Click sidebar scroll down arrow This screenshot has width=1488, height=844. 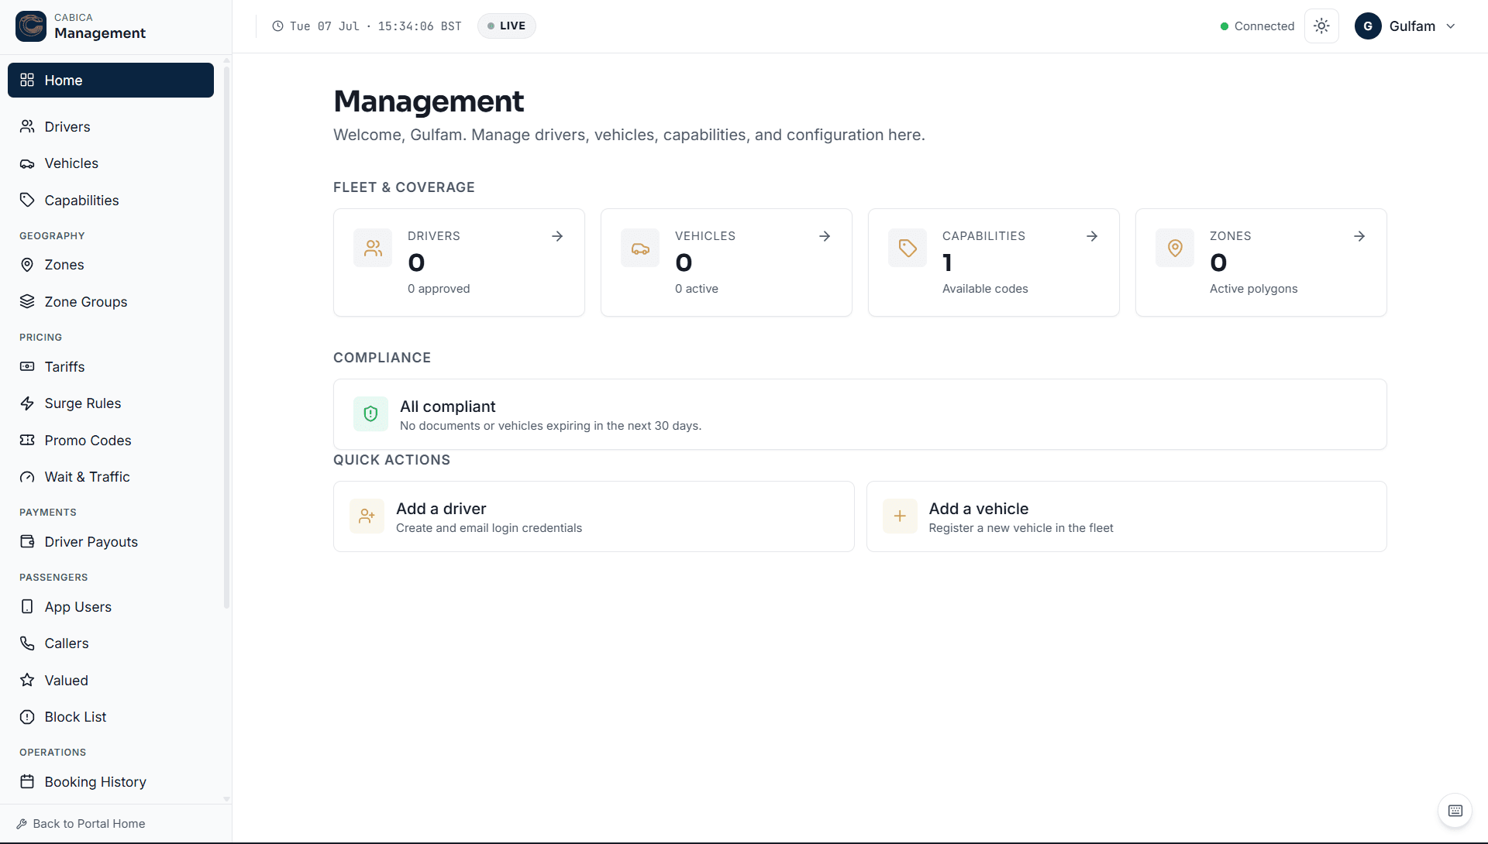226,798
